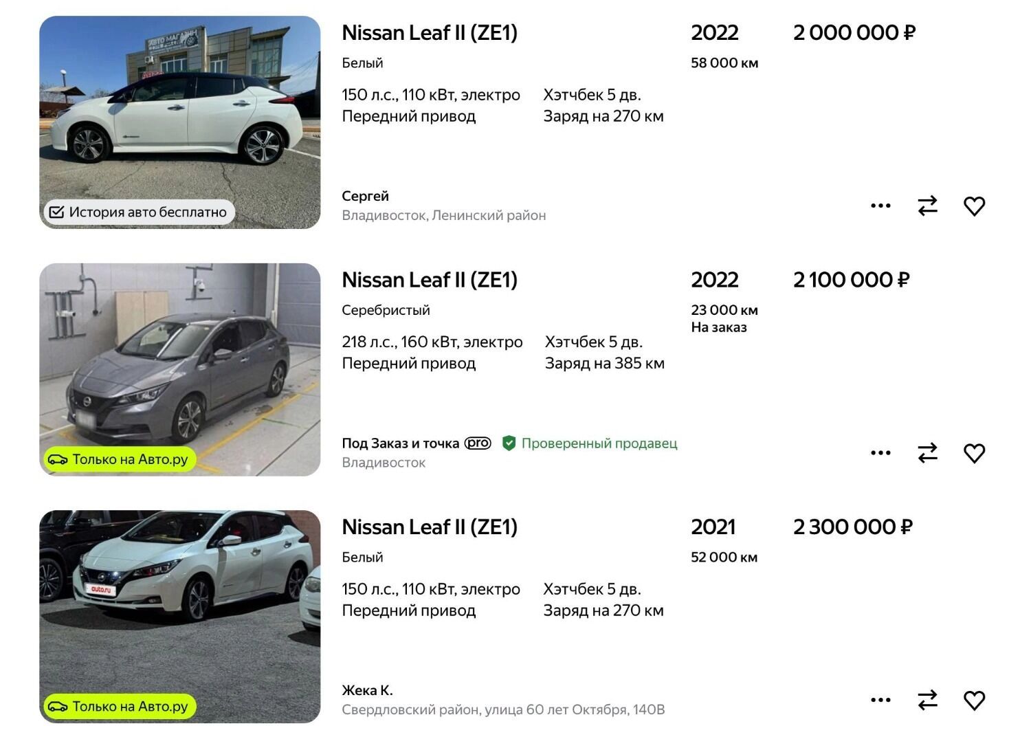
Task: Click the pro badge next to seller name
Action: [478, 443]
